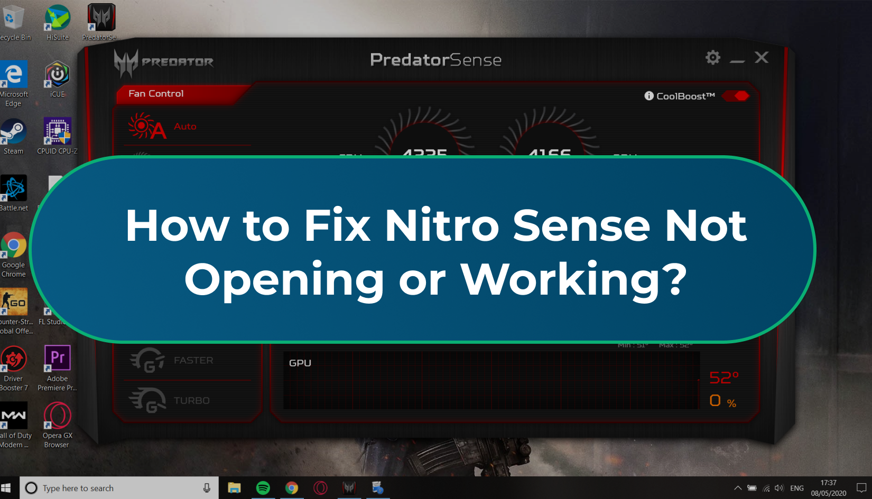Switch to the Fan Control tab

[155, 93]
